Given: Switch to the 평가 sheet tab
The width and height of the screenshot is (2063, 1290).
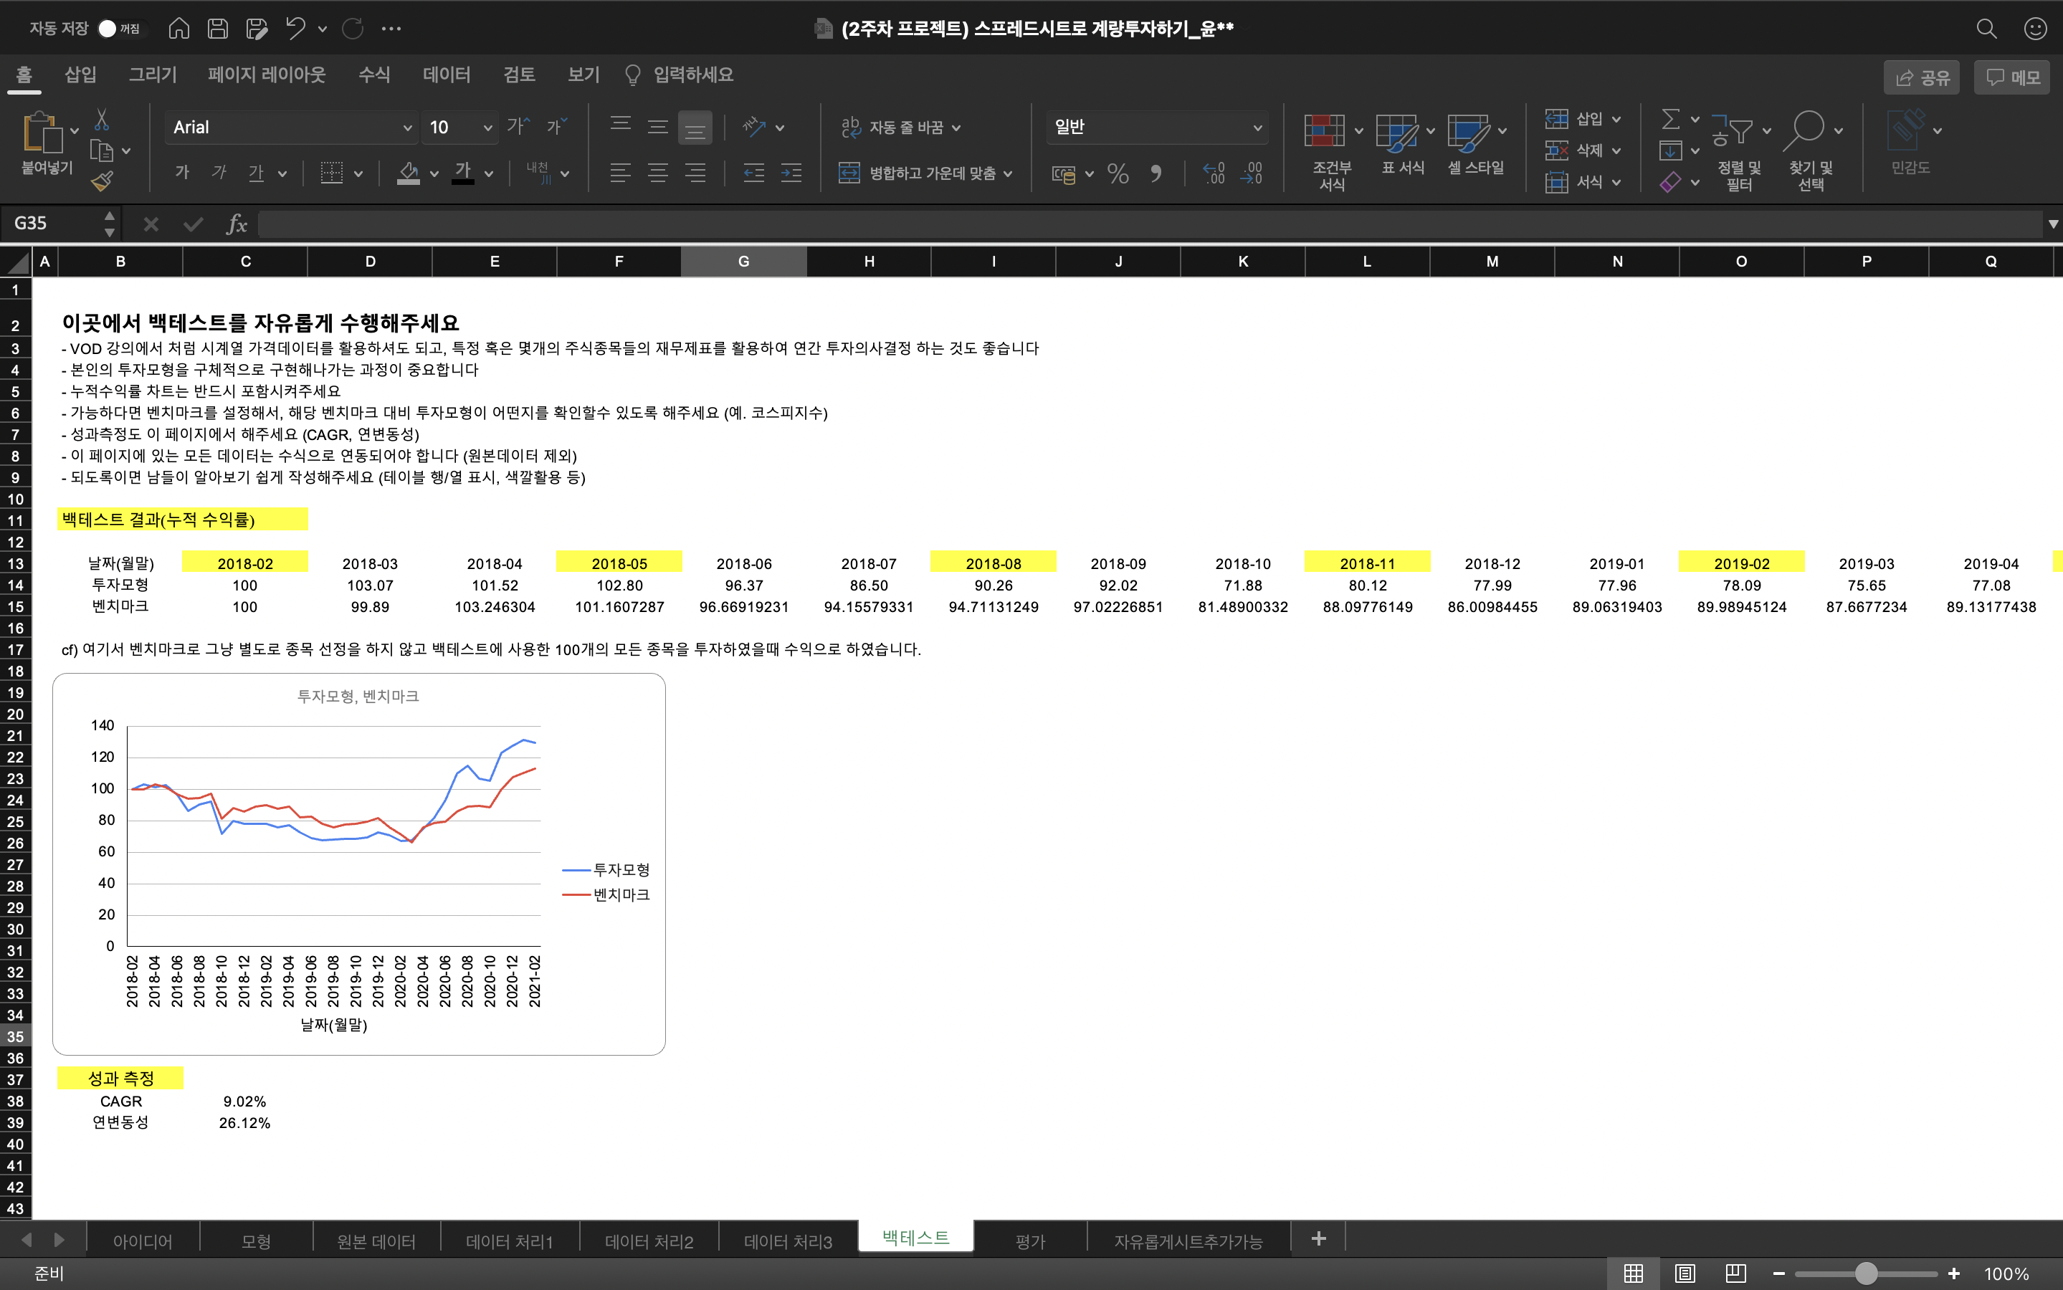Looking at the screenshot, I should coord(1030,1241).
